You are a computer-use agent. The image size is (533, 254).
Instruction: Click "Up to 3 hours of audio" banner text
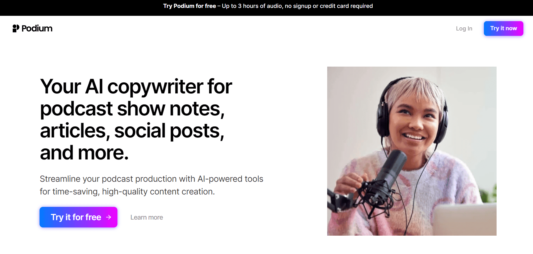click(x=252, y=6)
